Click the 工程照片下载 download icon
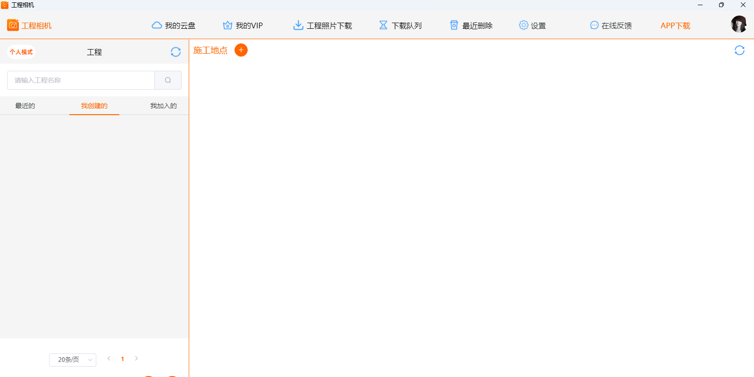754x377 pixels. [x=298, y=25]
